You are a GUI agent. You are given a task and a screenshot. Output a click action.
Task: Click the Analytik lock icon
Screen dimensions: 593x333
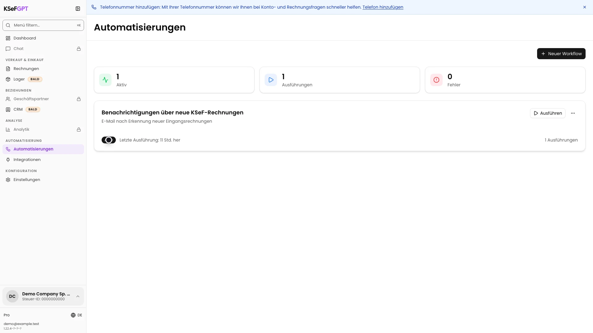click(x=79, y=129)
